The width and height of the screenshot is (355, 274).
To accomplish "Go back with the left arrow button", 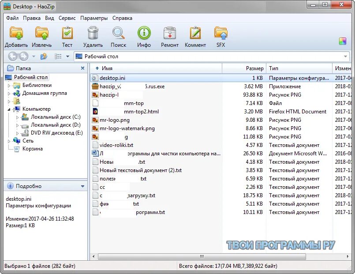I will pos(13,56).
